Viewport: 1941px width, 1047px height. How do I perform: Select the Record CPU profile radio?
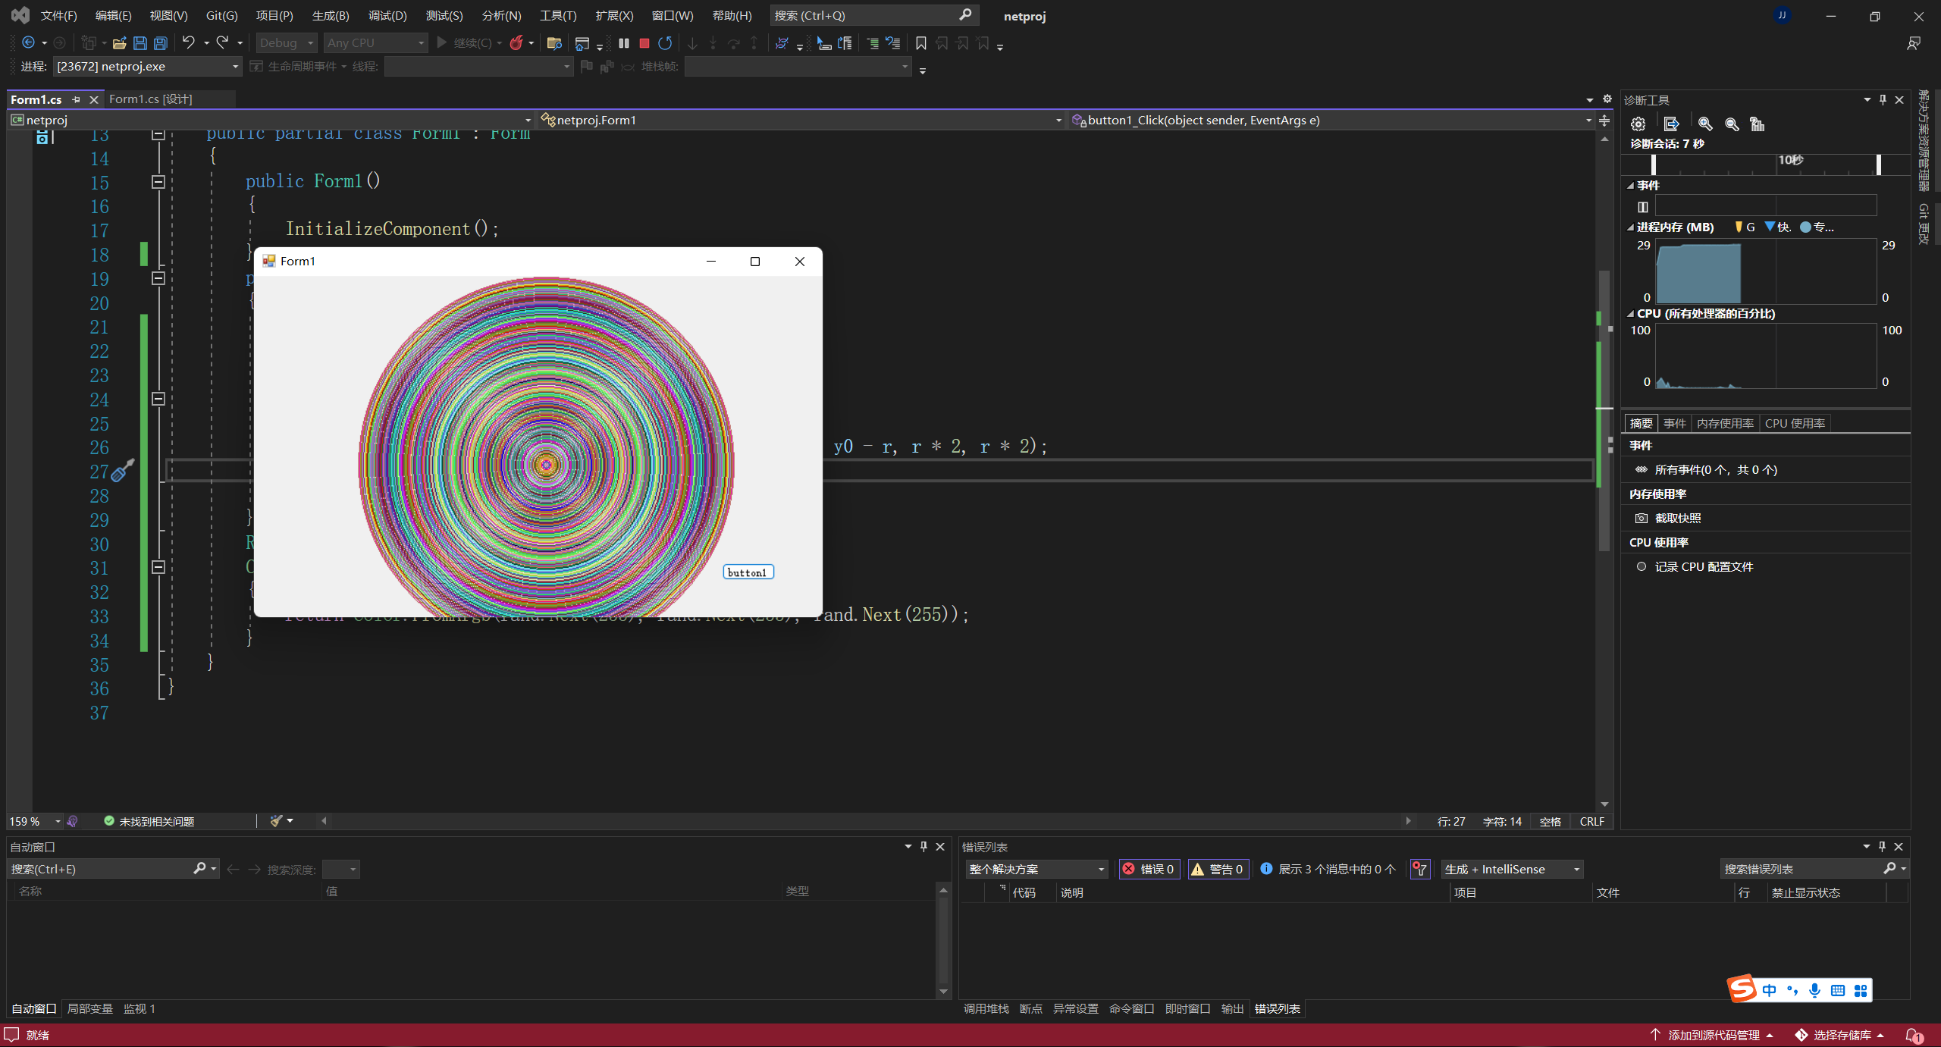[x=1642, y=566]
